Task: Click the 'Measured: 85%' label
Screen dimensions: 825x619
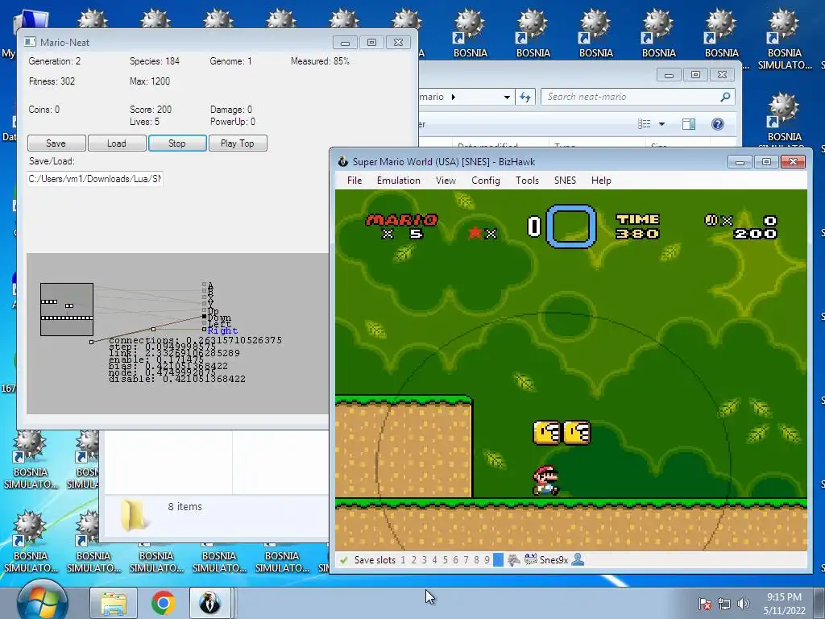Action: coord(321,61)
